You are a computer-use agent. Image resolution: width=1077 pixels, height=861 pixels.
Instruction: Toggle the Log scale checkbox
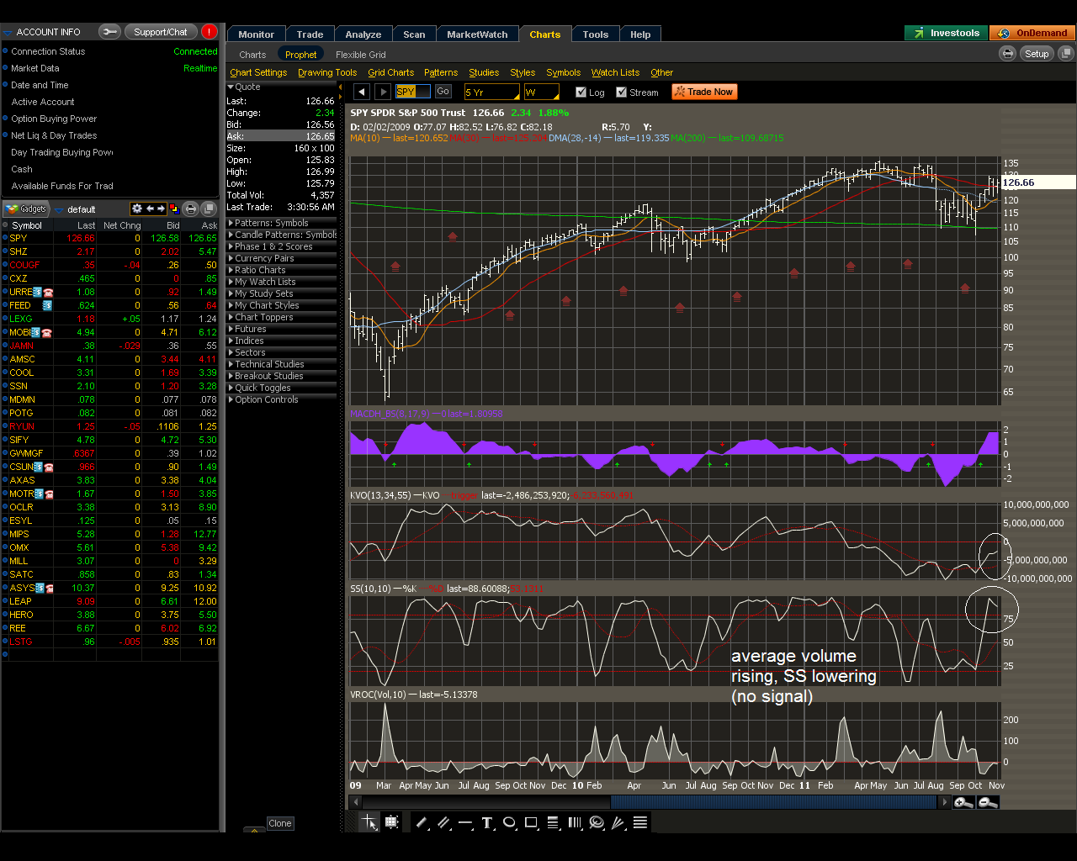tap(581, 92)
